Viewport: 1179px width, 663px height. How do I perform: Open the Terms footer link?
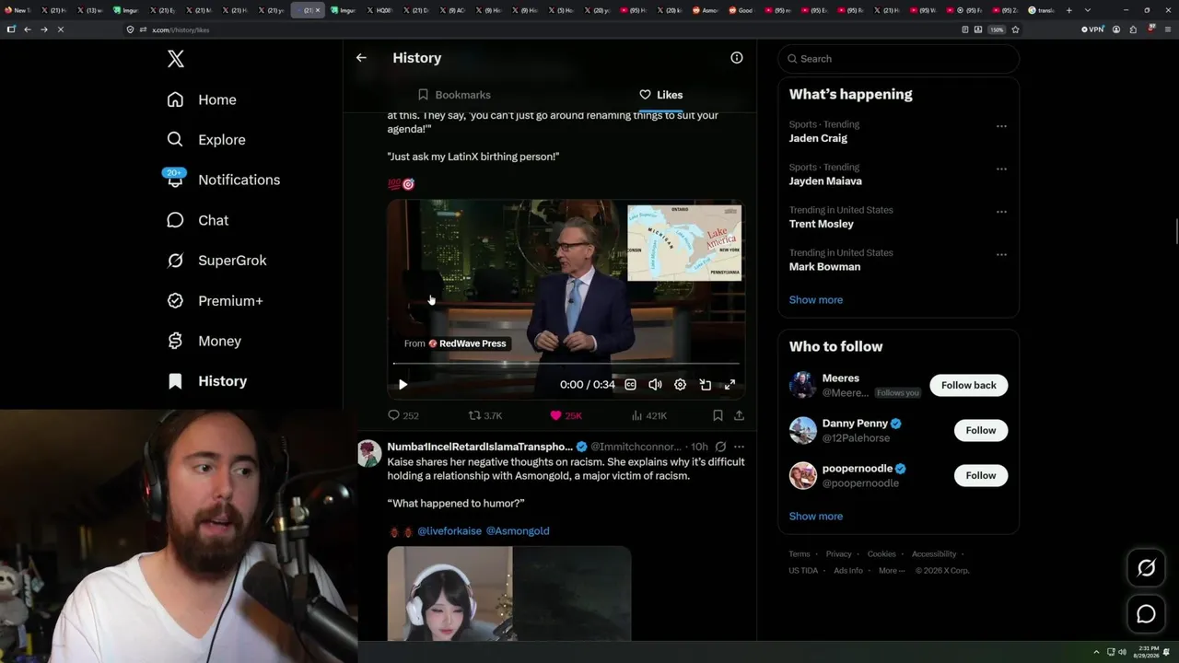[800, 554]
